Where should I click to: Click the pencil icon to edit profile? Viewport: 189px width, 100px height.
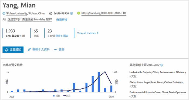(x=29, y=49)
